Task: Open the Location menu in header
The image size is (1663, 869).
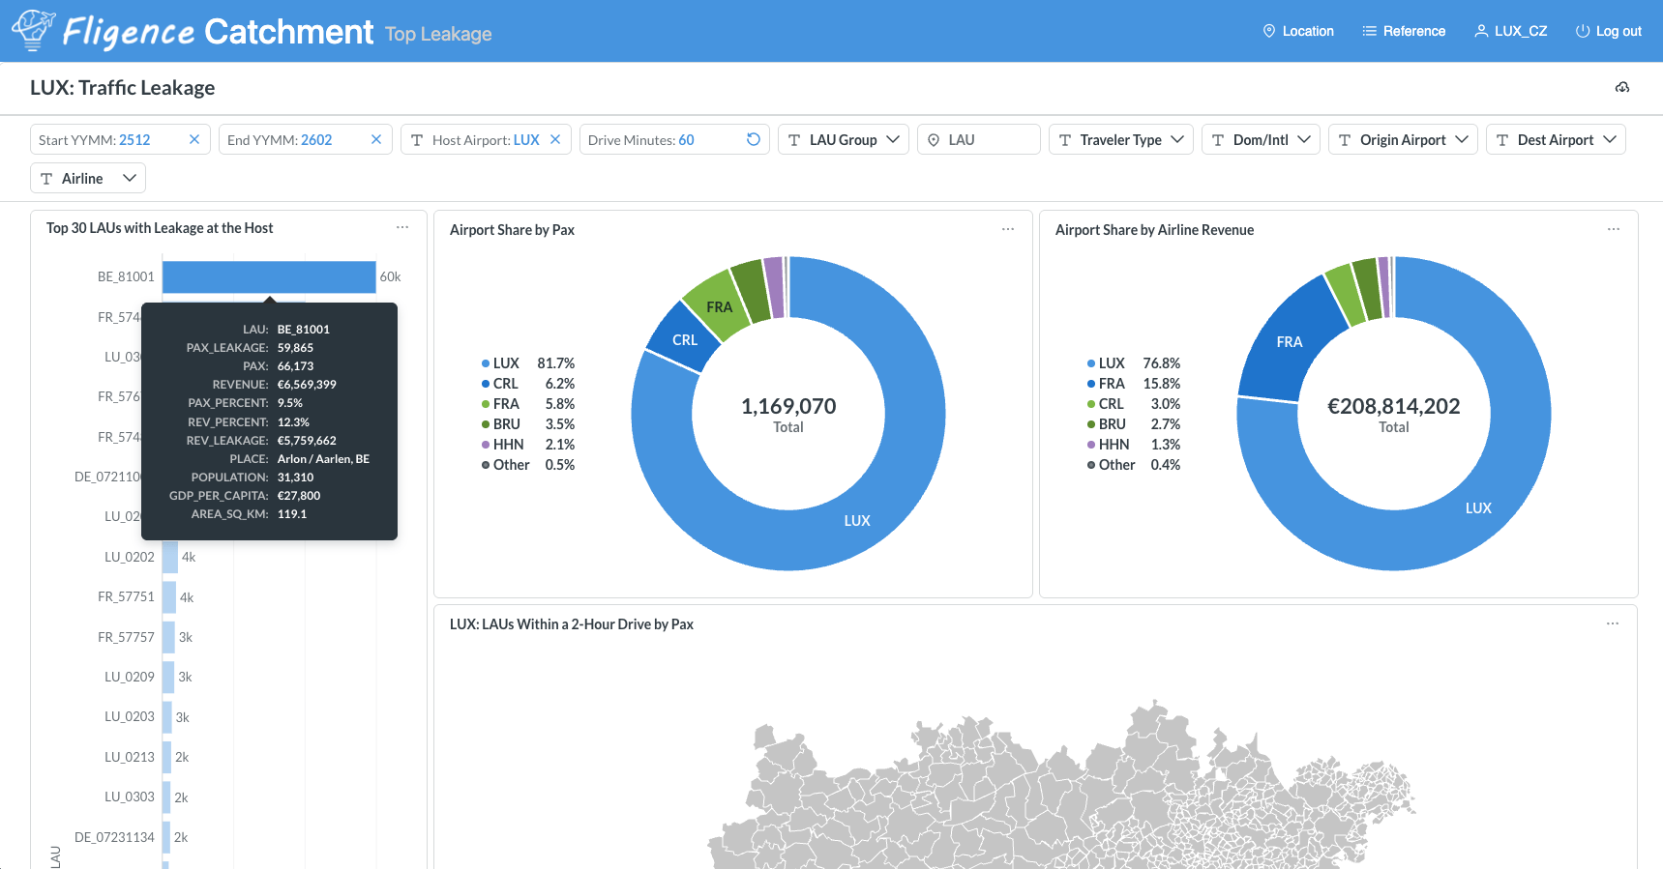Action: pyautogui.click(x=1298, y=31)
